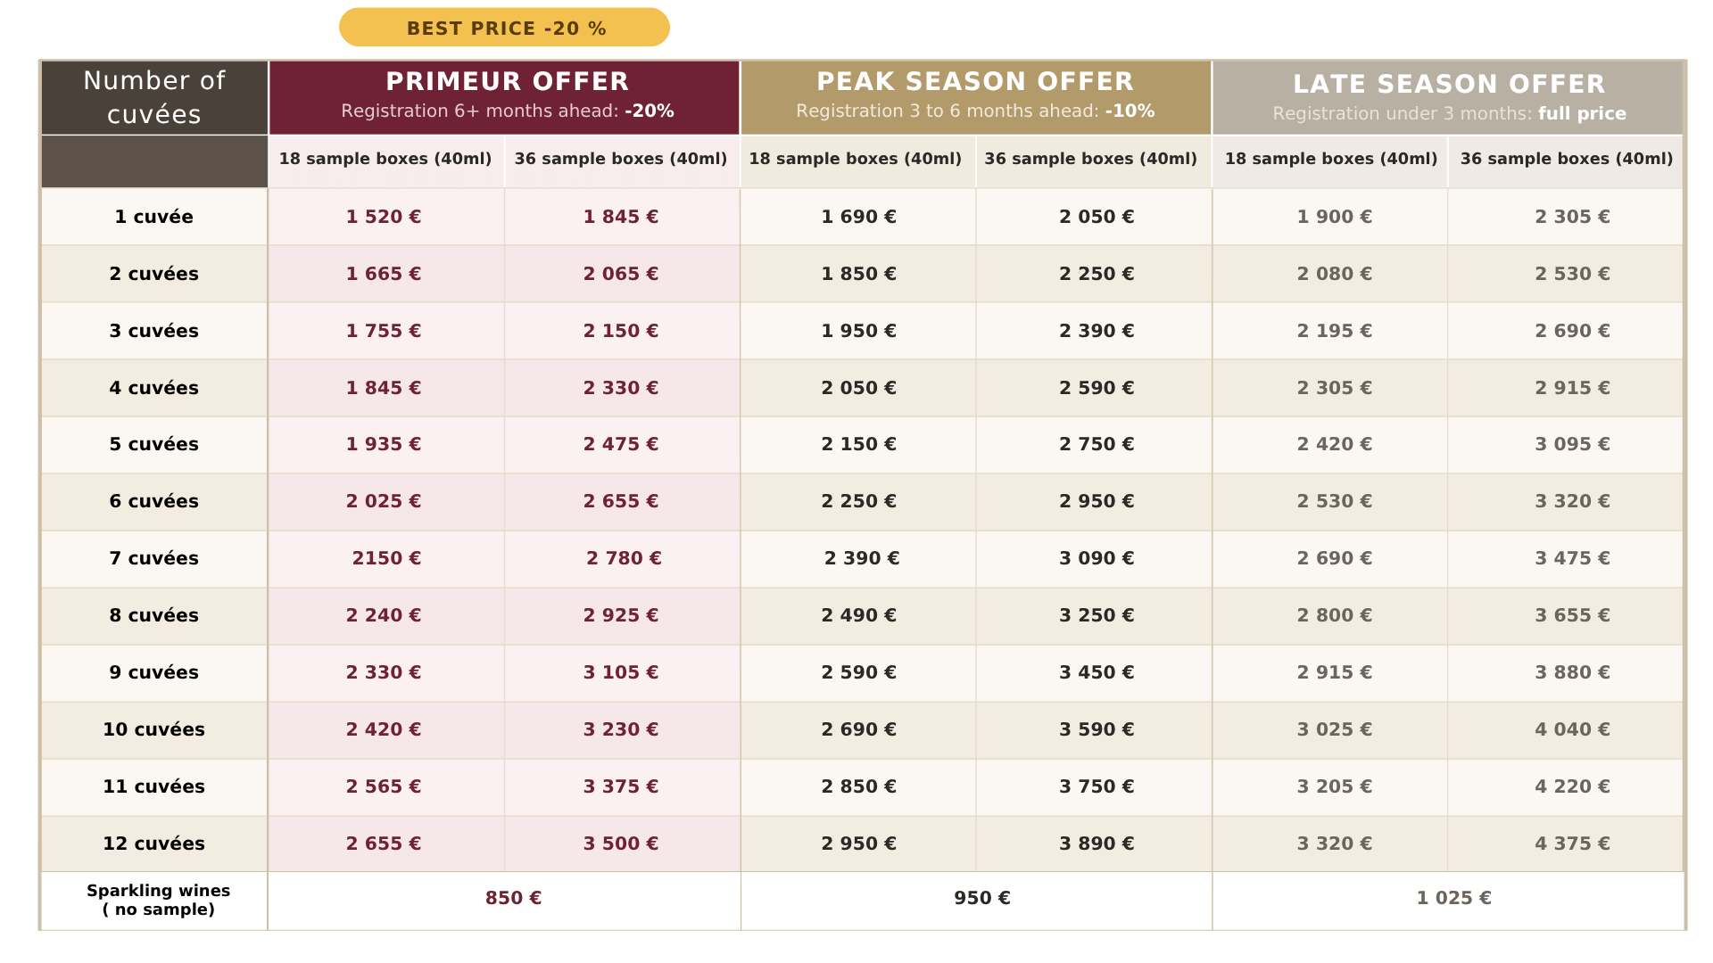Click the 2 475 € price cell

click(621, 444)
